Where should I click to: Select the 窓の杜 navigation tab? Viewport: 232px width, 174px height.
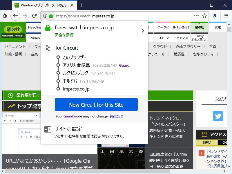click(x=199, y=27)
